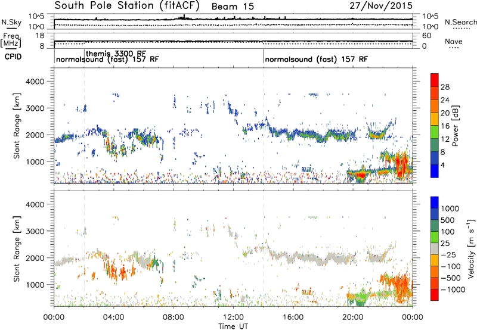Click the green 12 dB segment of Power colorbar
Viewport: 477px width, 330px height.
[435, 132]
